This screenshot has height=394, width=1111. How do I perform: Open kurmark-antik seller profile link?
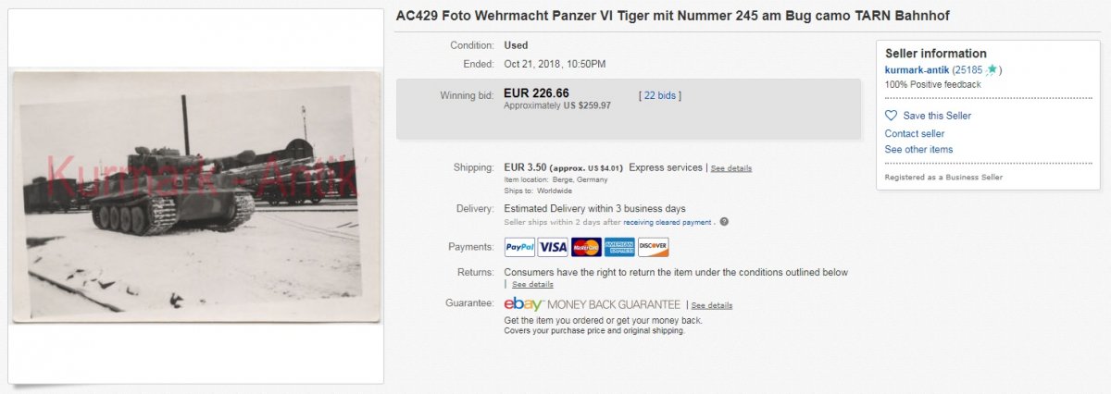coord(918,69)
